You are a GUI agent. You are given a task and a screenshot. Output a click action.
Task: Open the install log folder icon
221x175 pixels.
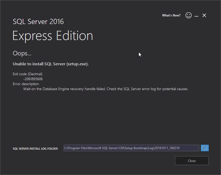205,148
